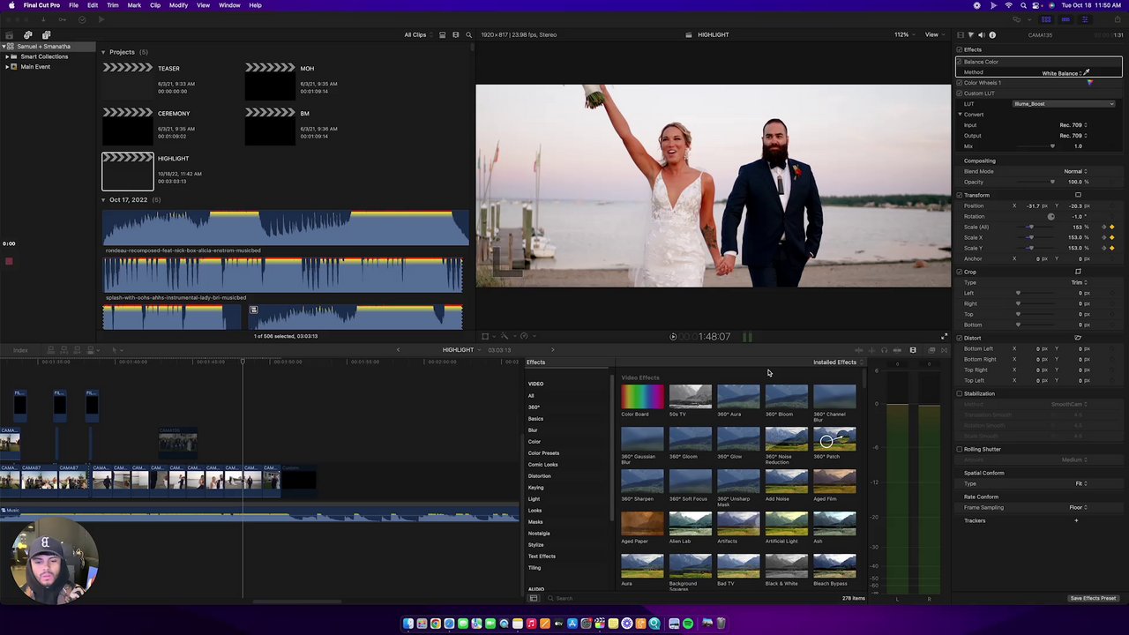Open the Installed Effects popup menu
The image size is (1129, 635).
click(836, 362)
